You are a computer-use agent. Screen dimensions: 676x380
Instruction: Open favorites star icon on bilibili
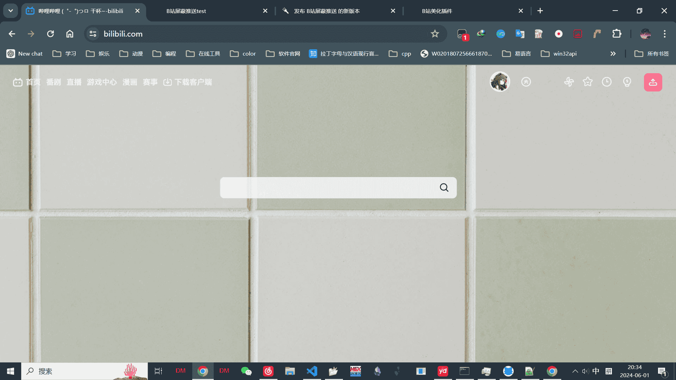(587, 82)
